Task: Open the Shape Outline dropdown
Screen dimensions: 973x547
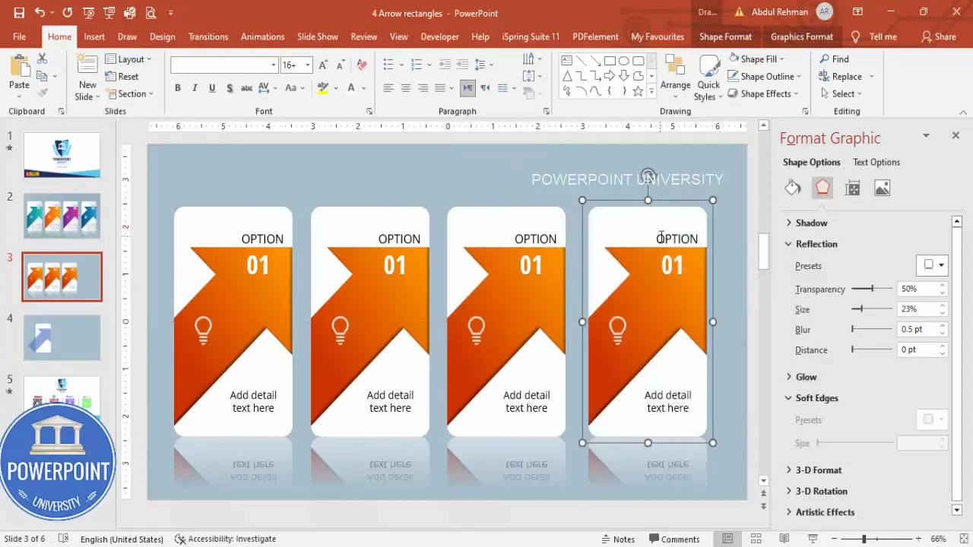Action: tap(765, 76)
